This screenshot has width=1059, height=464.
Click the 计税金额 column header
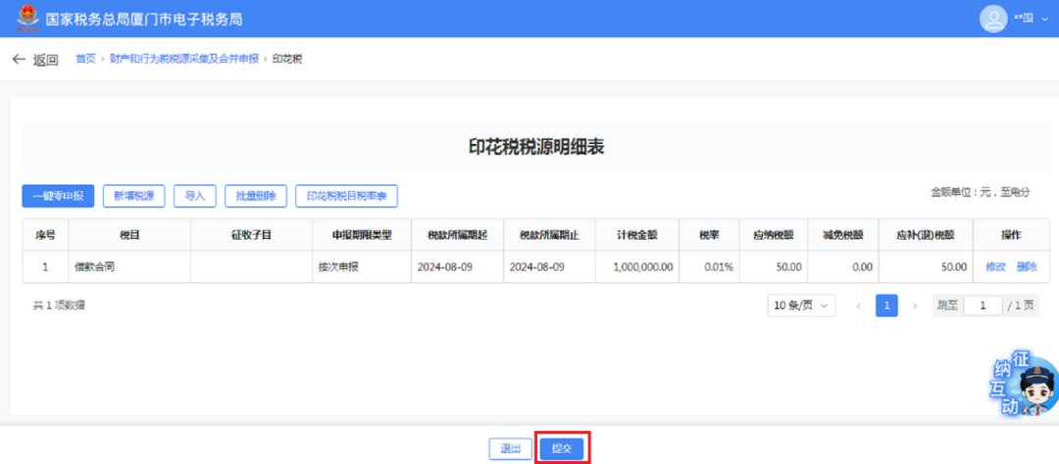click(637, 235)
